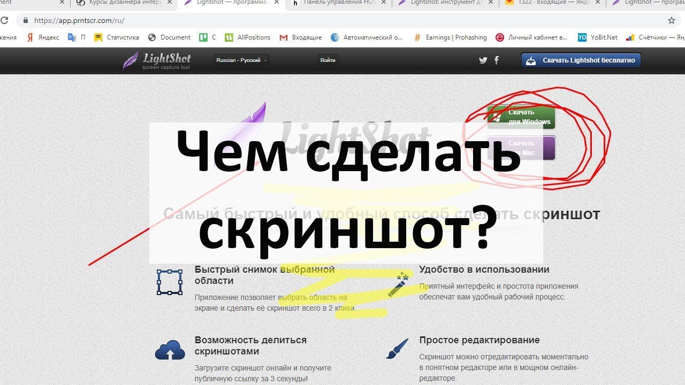The height and width of the screenshot is (385, 685).
Task: Bookmark this page with the star icon
Action: point(672,21)
